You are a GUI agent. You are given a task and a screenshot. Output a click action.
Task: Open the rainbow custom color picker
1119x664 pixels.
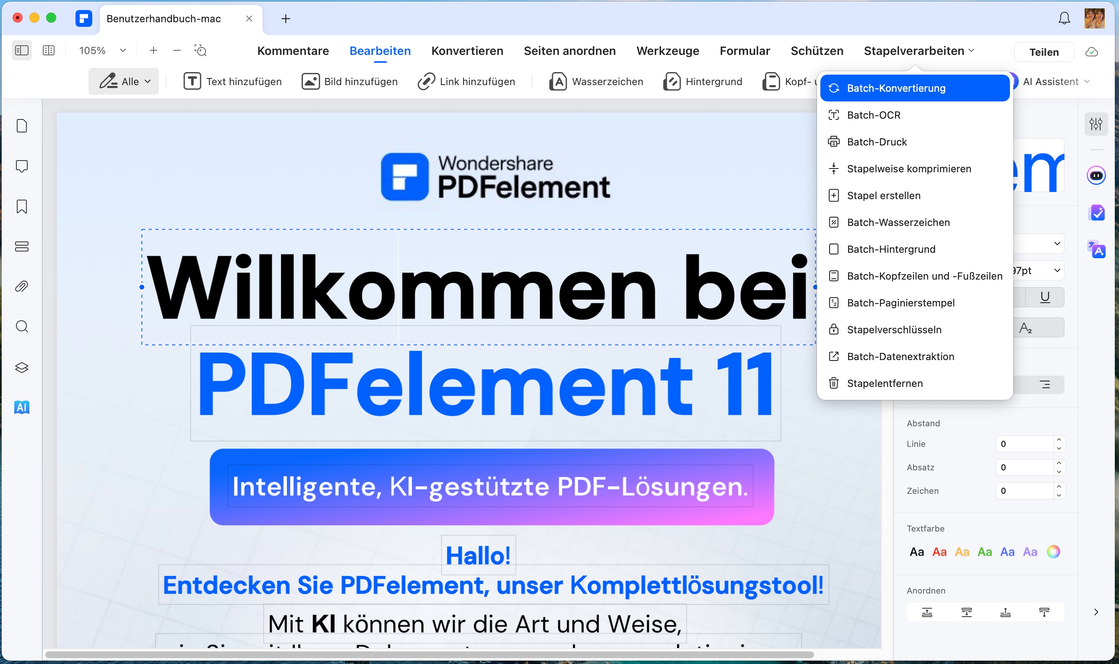point(1053,552)
